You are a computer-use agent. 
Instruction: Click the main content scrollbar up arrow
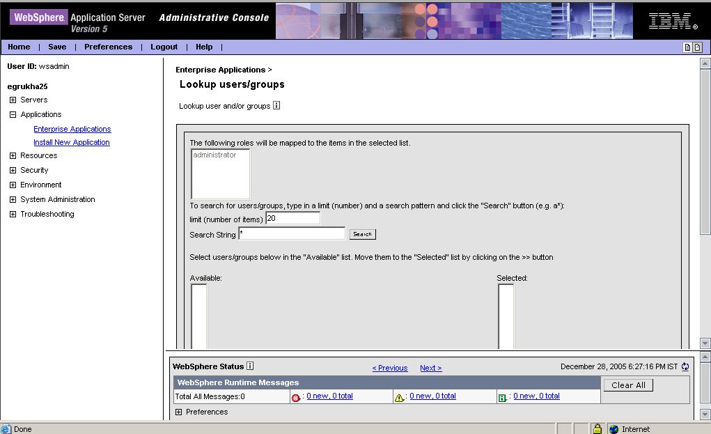(705, 63)
